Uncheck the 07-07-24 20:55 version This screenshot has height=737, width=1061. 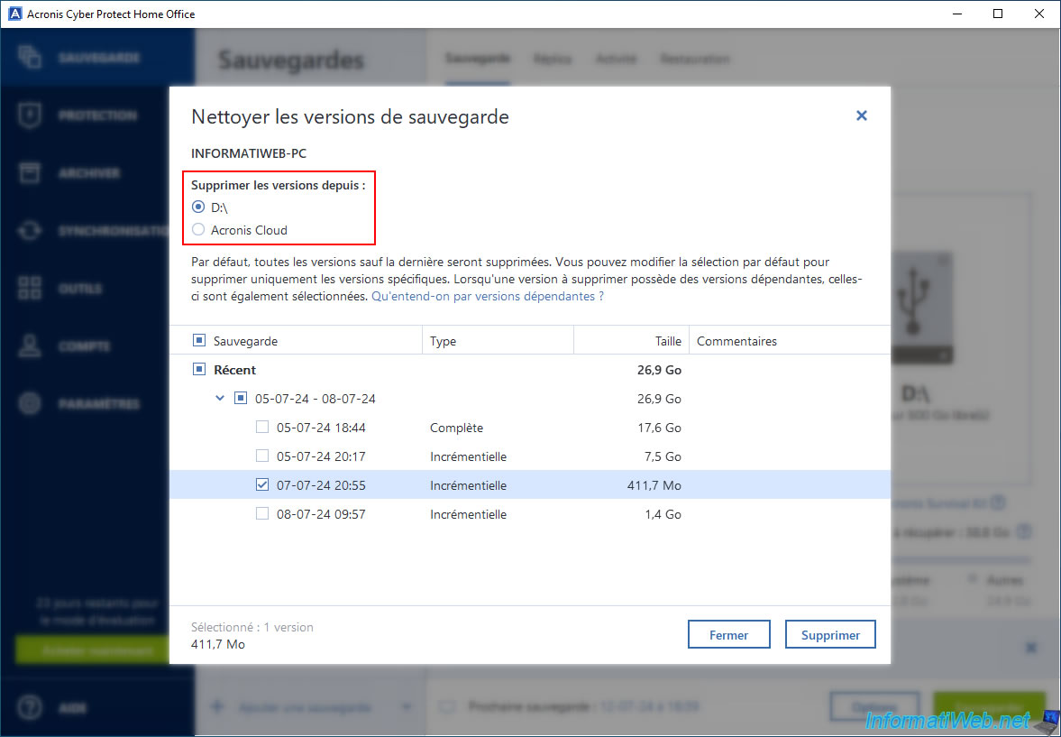click(262, 485)
